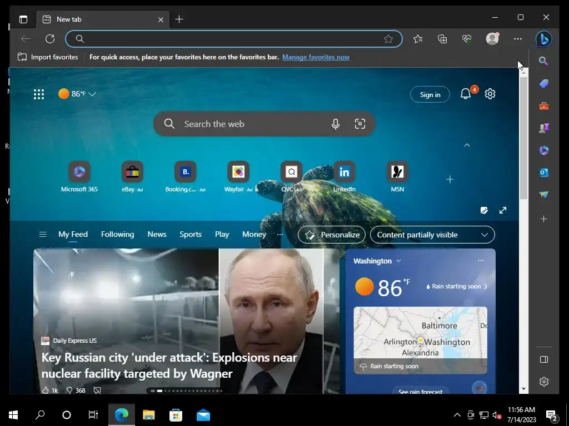The height and width of the screenshot is (426, 569).
Task: Click the Search the web box
Action: point(264,124)
